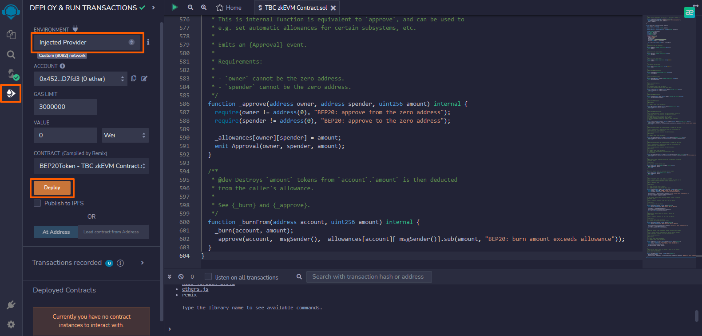Click the 'Currently you have no contract' notice

point(91,321)
